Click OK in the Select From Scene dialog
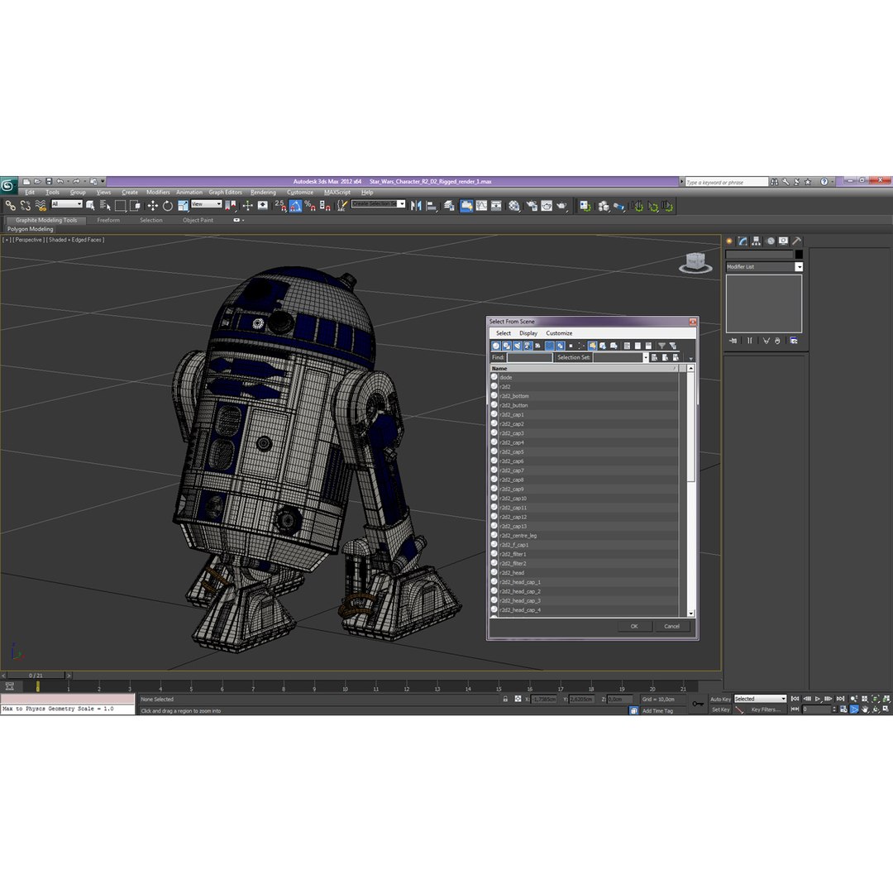This screenshot has width=893, height=893. [x=634, y=627]
